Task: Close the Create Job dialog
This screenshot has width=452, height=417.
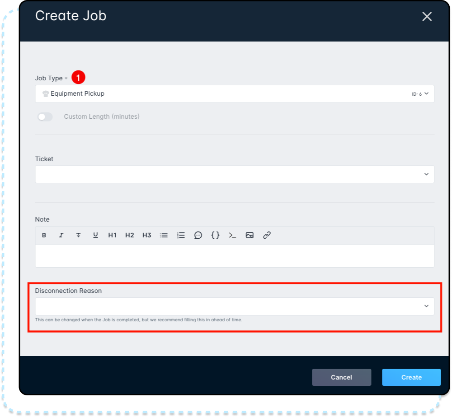Action: 427,16
